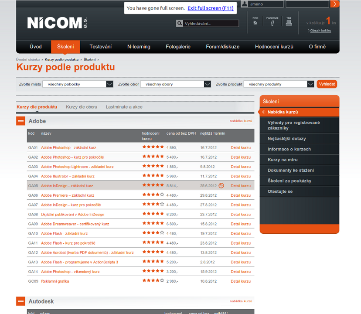Open the Obsah košíku link
The width and height of the screenshot is (361, 314).
tap(320, 31)
